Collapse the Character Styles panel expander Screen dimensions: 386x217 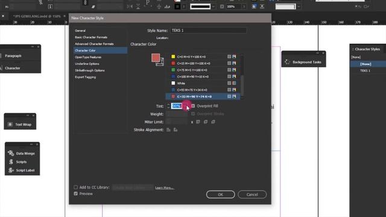353,49
